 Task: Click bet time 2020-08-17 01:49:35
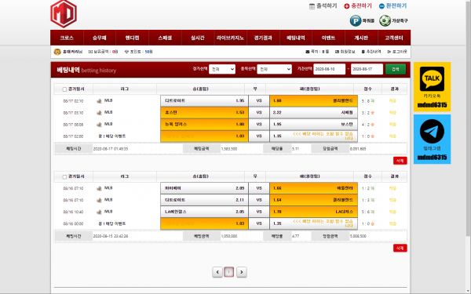pos(111,149)
